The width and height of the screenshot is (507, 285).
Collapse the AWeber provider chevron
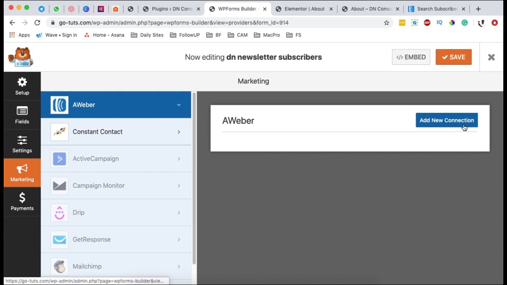pyautogui.click(x=179, y=105)
